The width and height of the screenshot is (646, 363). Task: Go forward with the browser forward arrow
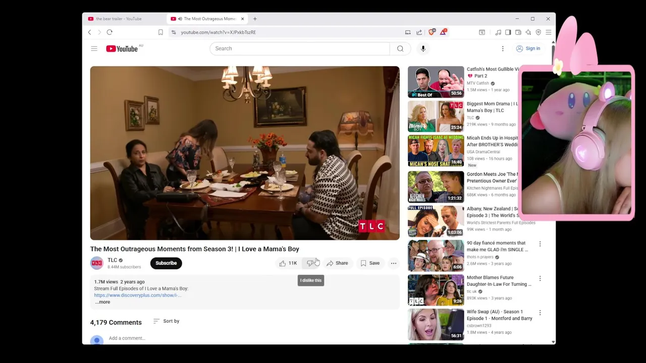(x=99, y=32)
